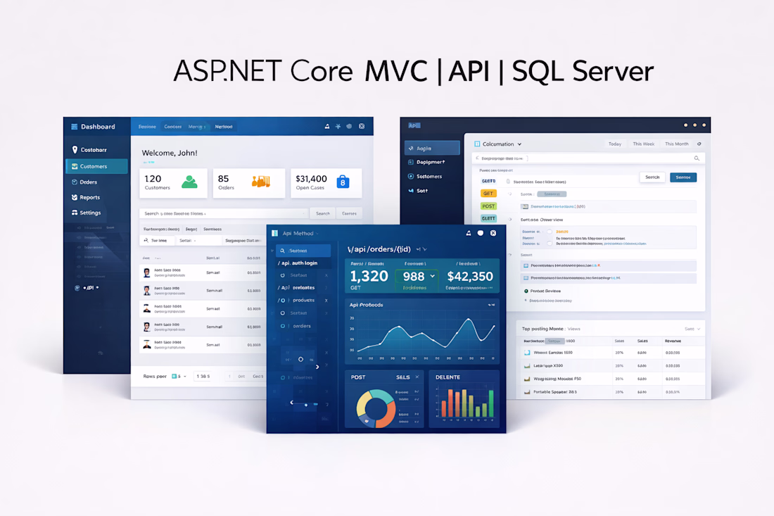Click the white Search button in right window

[x=652, y=177]
